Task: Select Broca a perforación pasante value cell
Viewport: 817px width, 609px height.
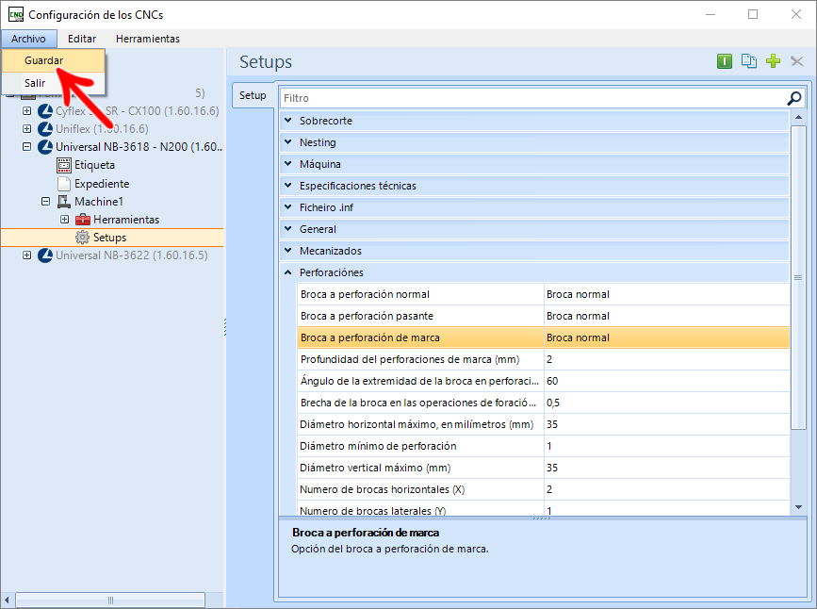Action: pyautogui.click(x=667, y=316)
